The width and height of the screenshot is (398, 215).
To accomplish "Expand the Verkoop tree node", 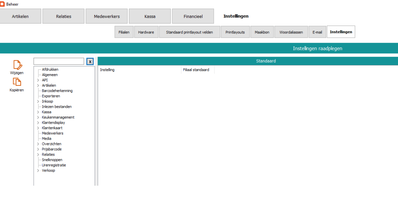I will tap(38, 171).
